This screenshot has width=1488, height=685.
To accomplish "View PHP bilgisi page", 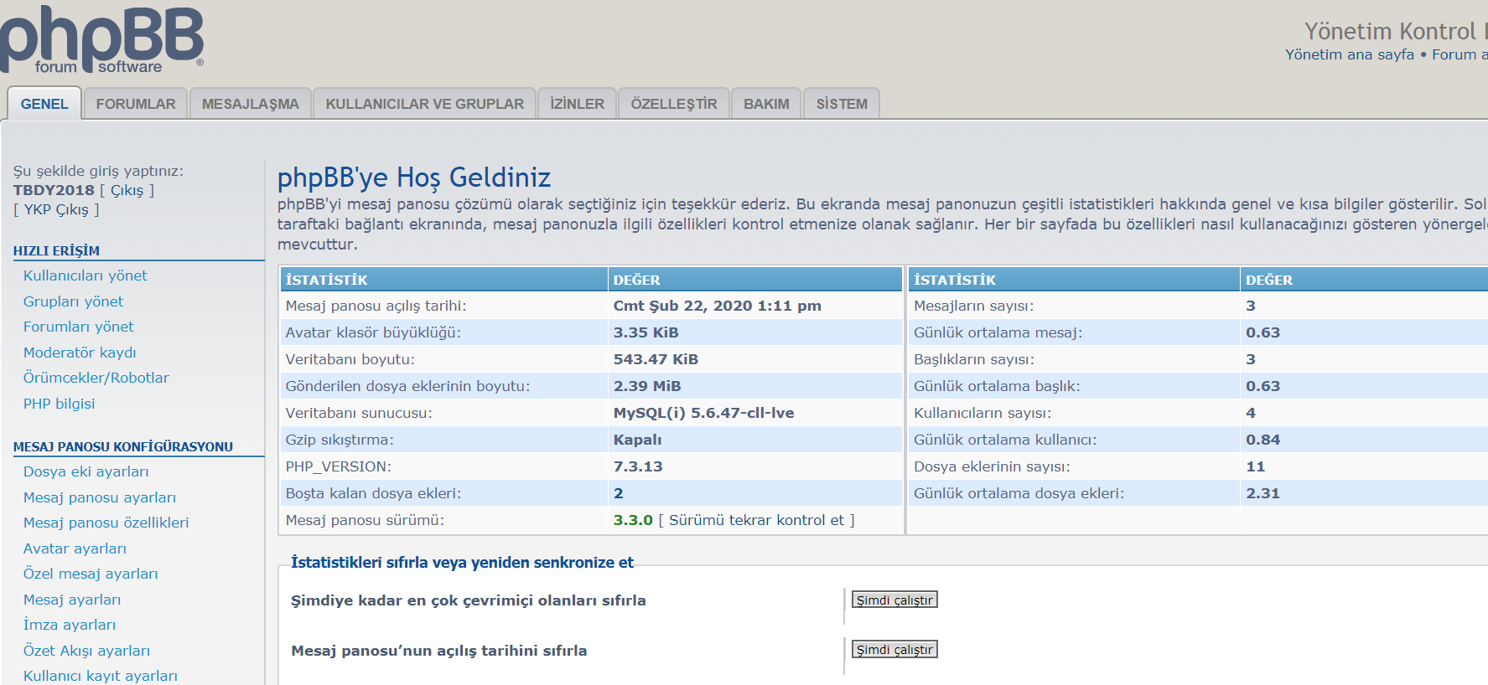I will (x=59, y=404).
